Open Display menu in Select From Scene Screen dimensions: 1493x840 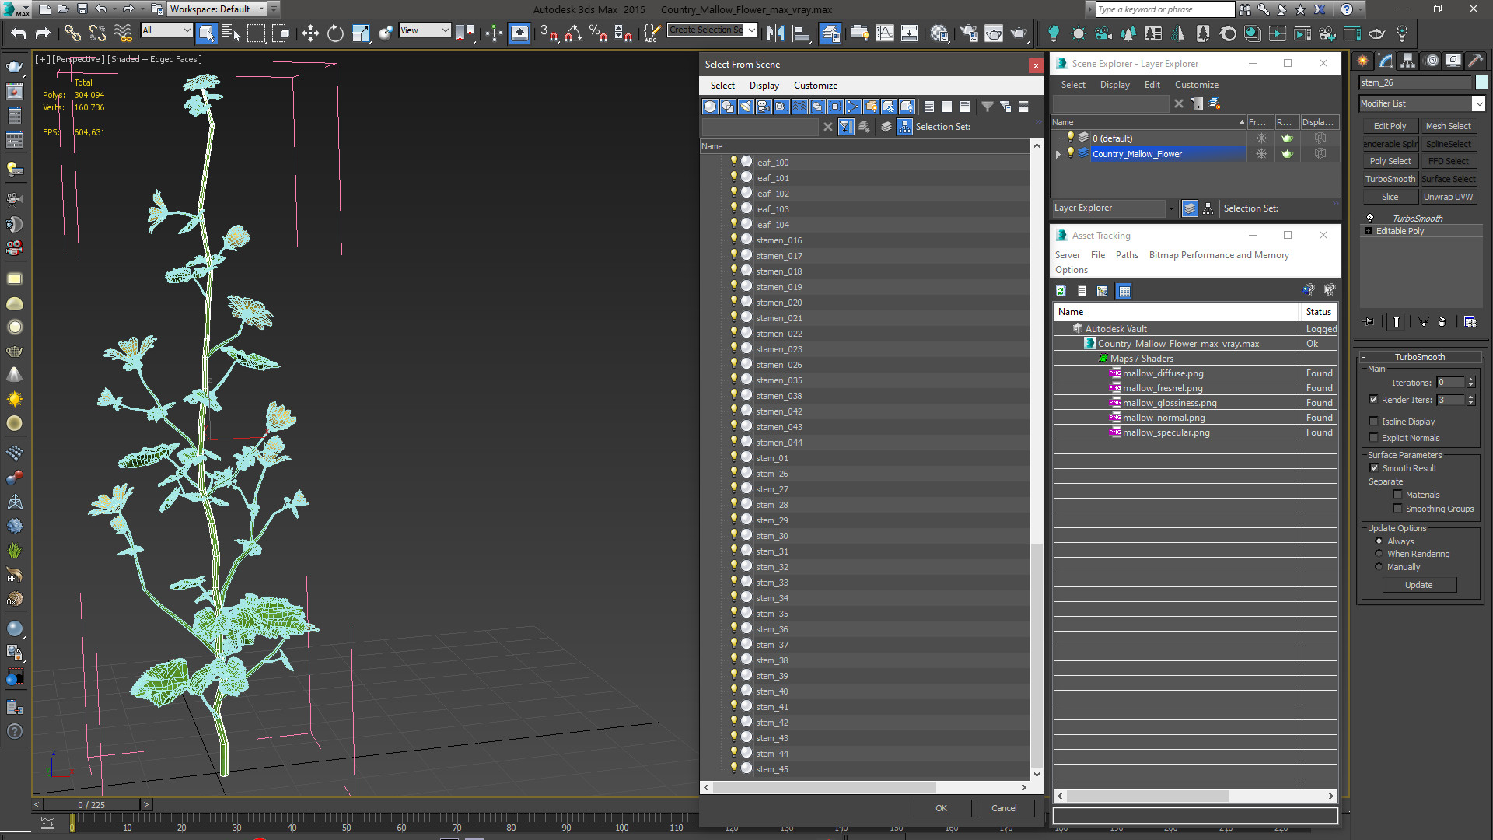tap(764, 86)
